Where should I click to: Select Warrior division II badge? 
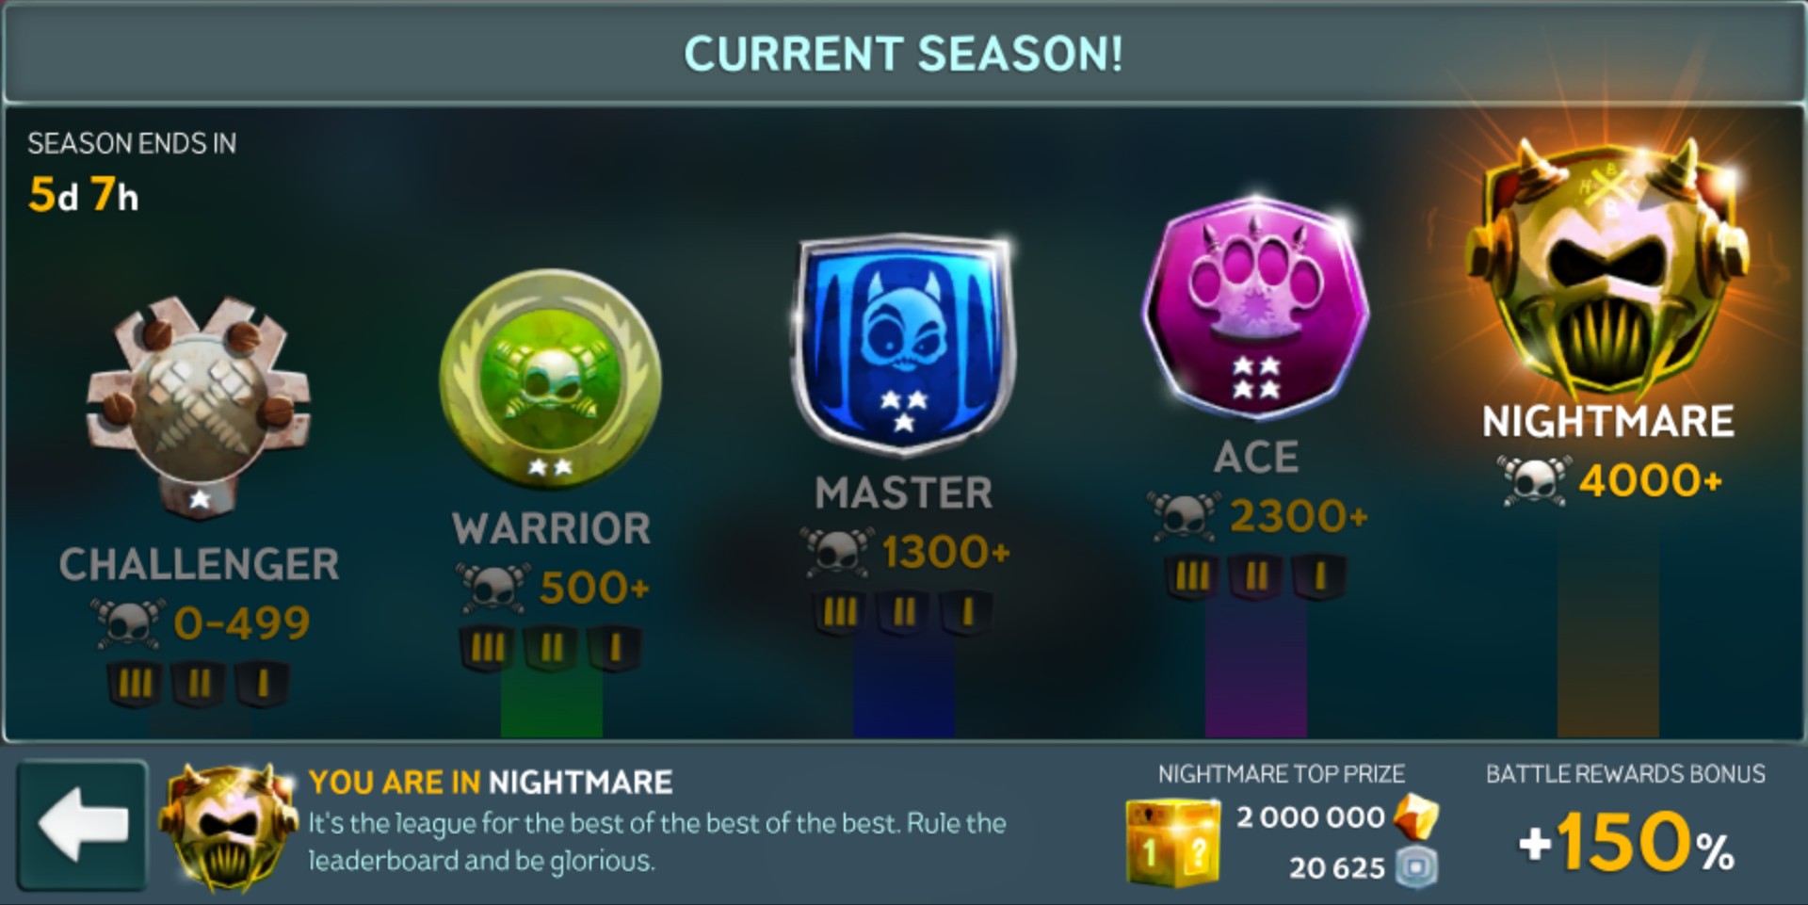(x=551, y=648)
